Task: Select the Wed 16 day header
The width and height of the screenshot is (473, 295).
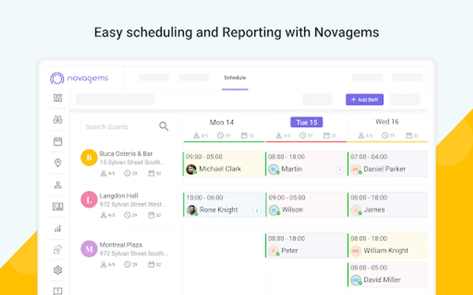Action: (387, 122)
